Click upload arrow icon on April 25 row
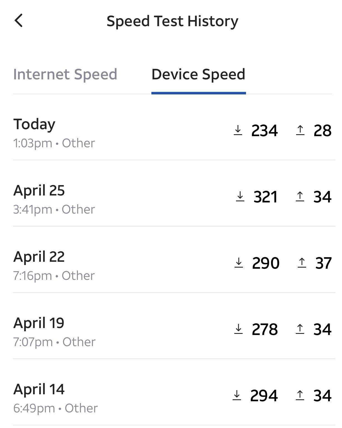Screen dimensions: 342x428 pos(300,196)
